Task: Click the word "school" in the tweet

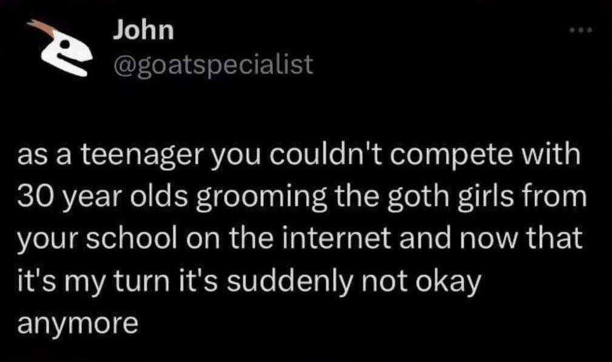Action: (131, 239)
